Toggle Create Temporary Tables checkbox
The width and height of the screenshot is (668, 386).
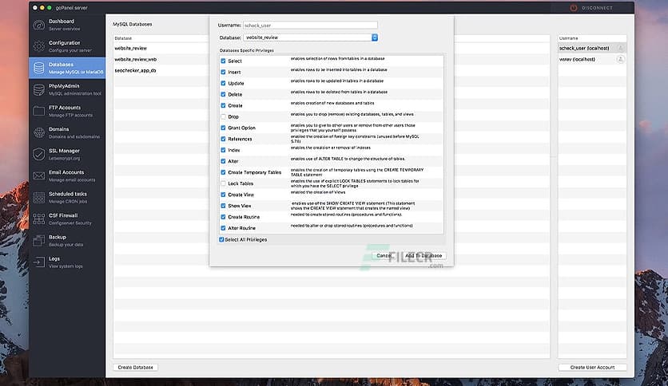[223, 172]
